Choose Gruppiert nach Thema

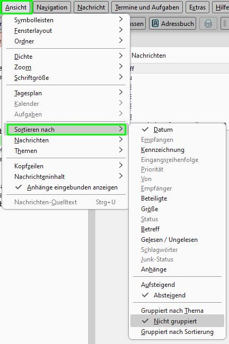177,311
